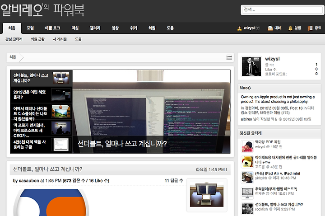Select slider thumbnail for 레티나 선더볼트 디스플레이 article

click(61, 111)
